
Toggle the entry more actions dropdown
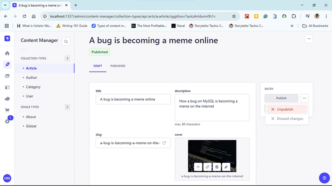coord(304,98)
